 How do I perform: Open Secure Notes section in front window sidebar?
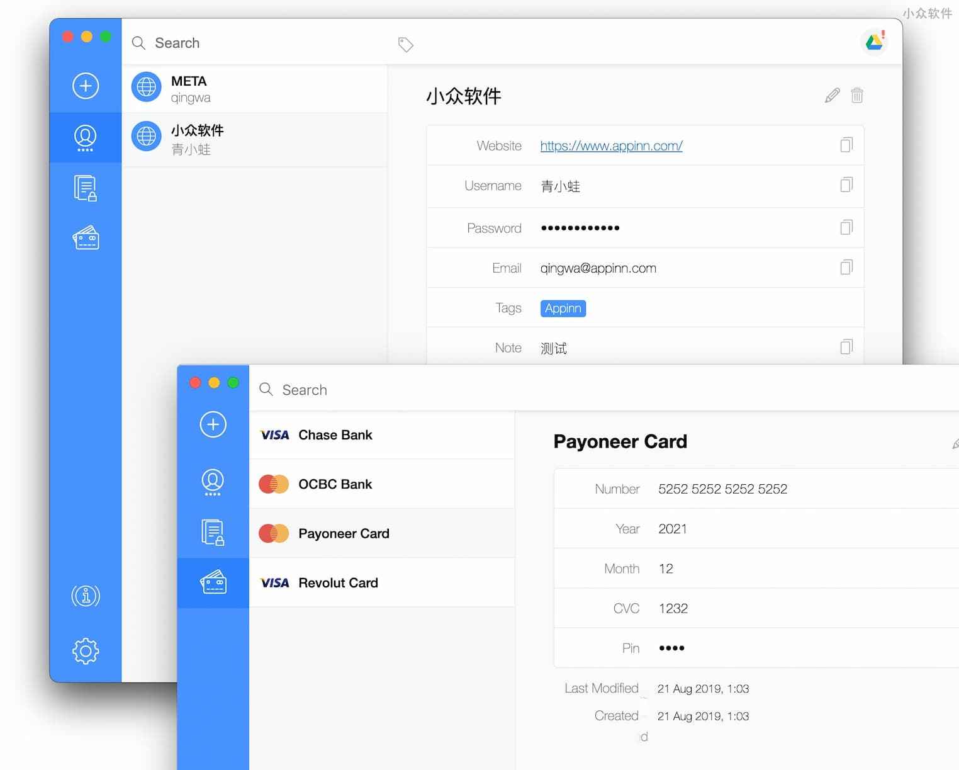pos(213,533)
